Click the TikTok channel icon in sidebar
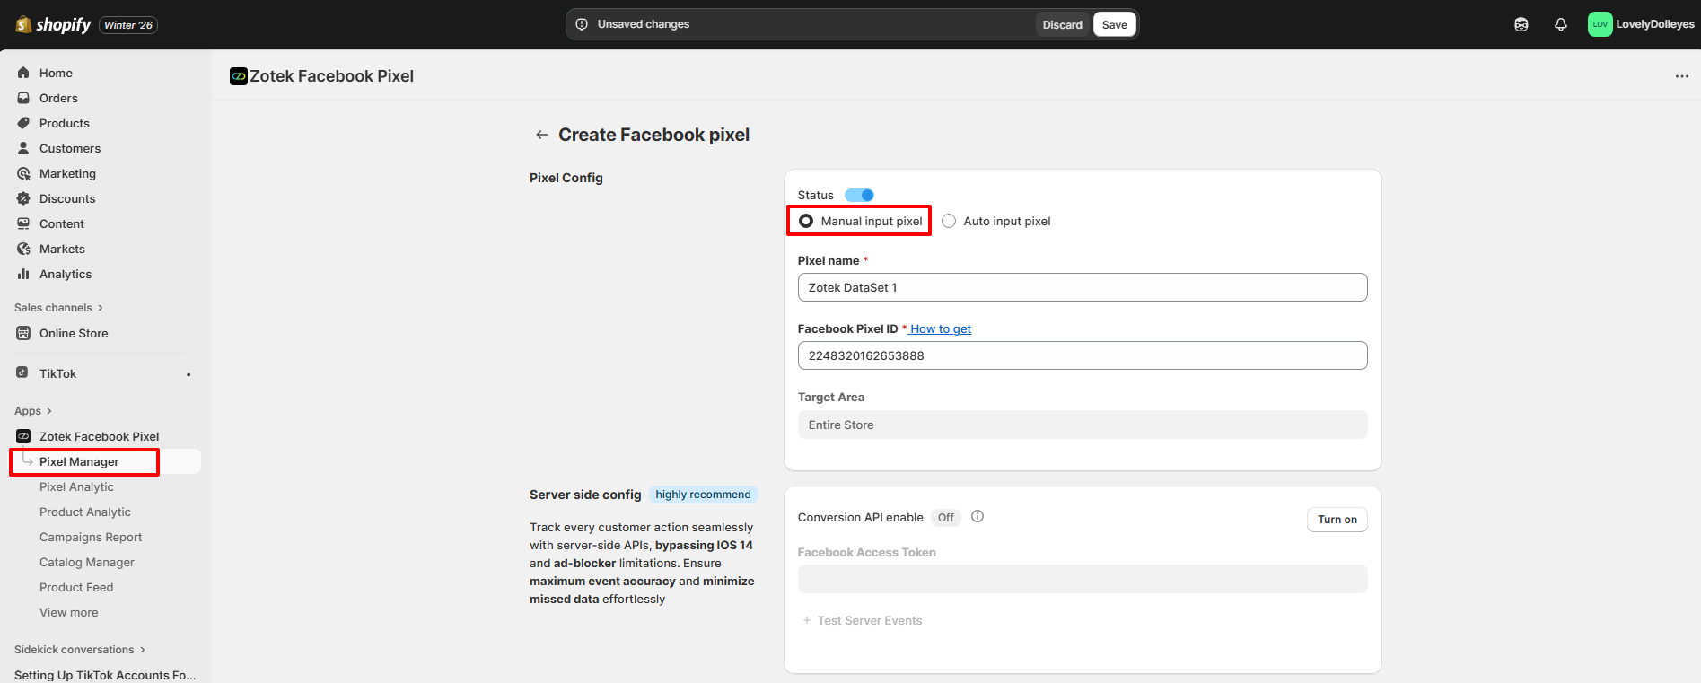 tap(23, 373)
